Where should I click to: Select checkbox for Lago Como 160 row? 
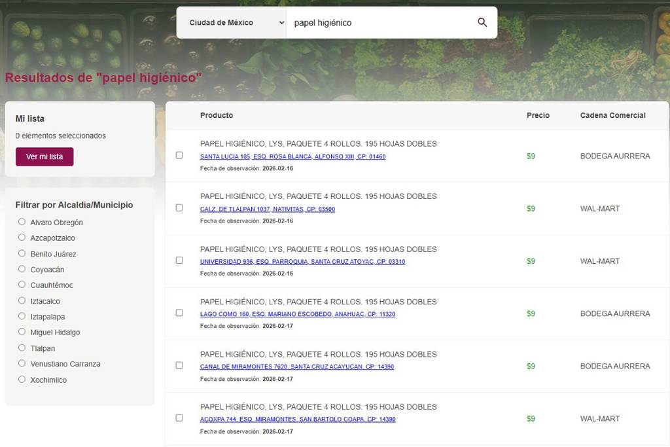179,313
